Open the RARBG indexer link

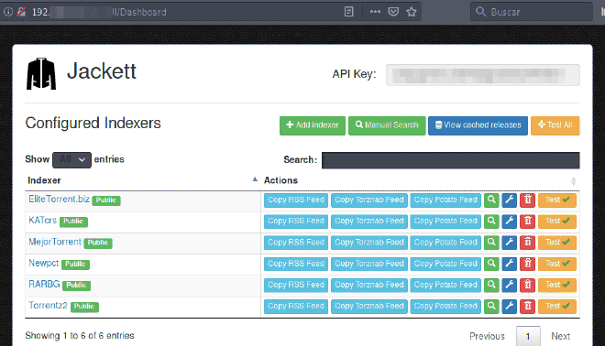44,285
